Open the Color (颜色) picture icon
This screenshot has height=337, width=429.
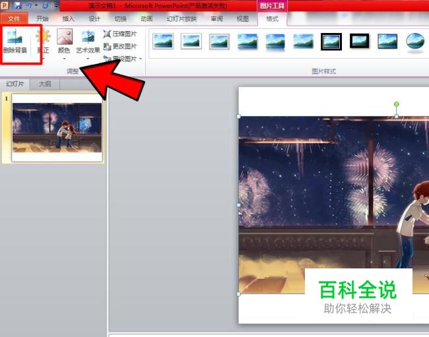click(65, 37)
